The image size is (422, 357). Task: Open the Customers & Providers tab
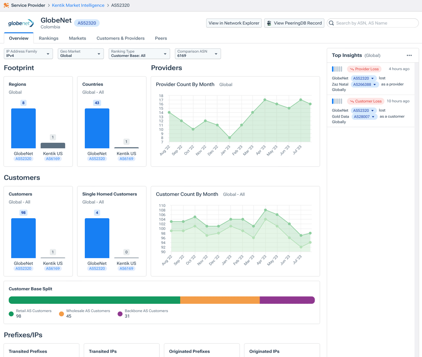click(120, 38)
